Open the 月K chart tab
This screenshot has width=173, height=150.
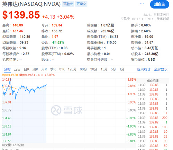click(44, 69)
